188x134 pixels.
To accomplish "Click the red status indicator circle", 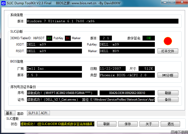I will (x=168, y=41).
